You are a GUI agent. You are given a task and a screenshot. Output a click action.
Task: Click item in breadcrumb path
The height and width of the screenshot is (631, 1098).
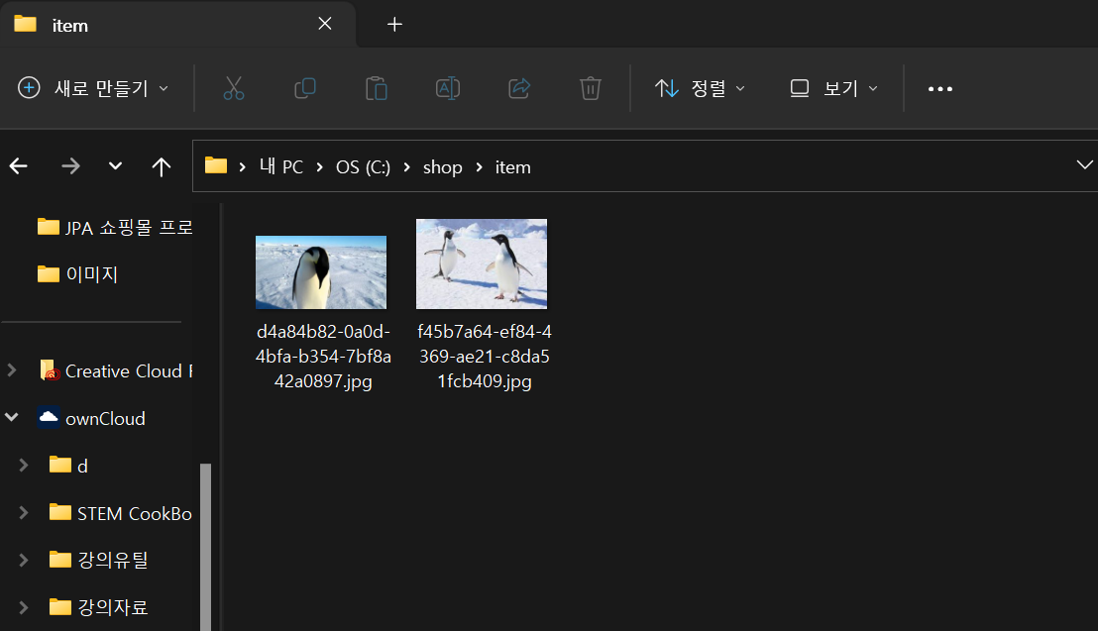pyautogui.click(x=512, y=166)
